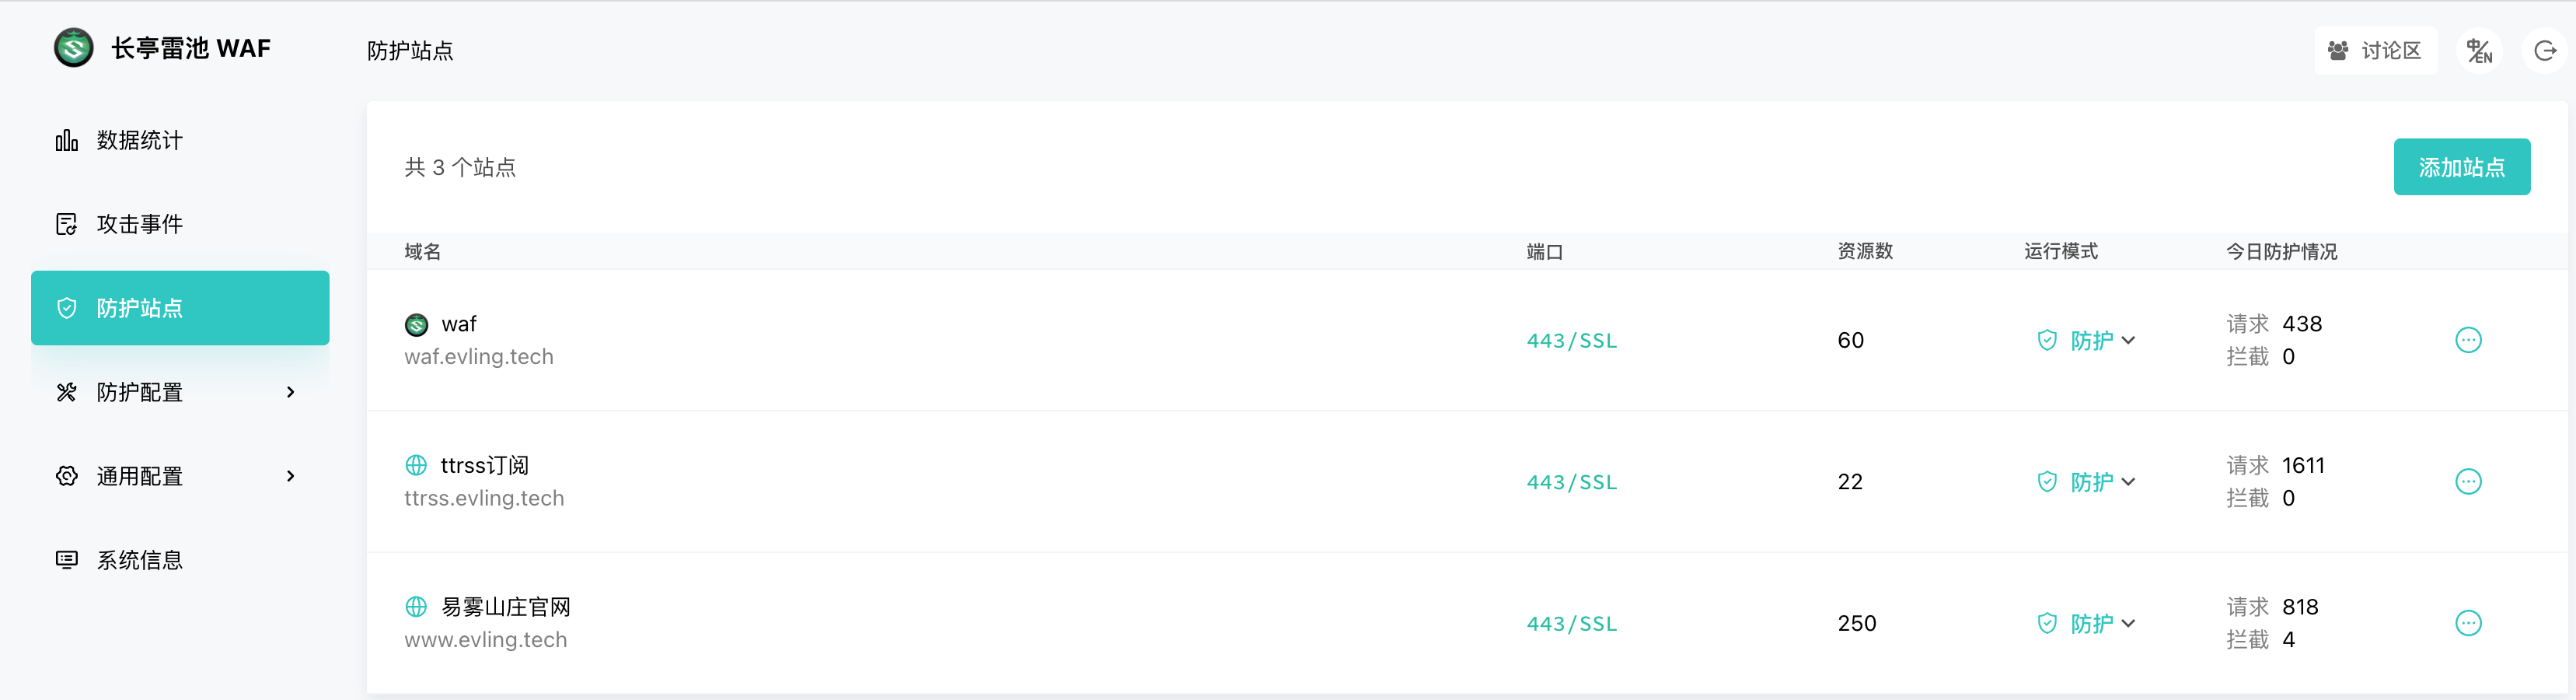The height and width of the screenshot is (700, 2576).
Task: Click the logout icon in top right
Action: [2545, 51]
